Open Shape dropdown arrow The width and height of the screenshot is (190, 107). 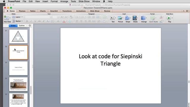click(x=130, y=18)
